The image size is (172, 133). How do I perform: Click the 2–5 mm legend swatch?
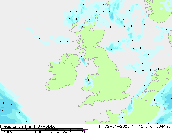pyautogui.click(x=23, y=129)
